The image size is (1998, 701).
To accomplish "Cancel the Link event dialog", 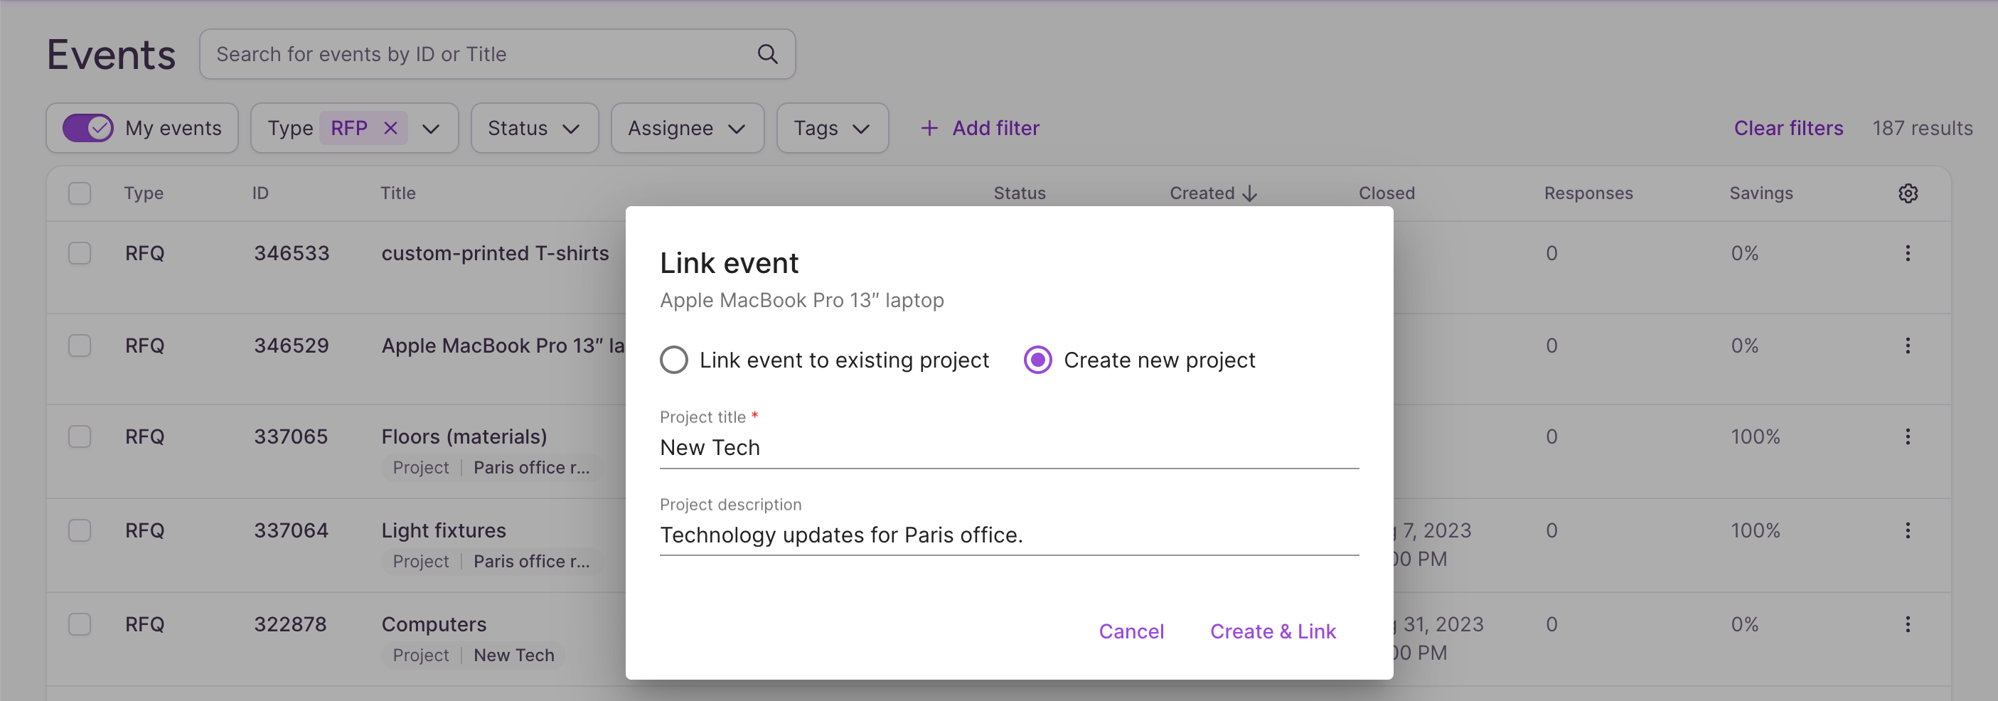I will (x=1131, y=631).
